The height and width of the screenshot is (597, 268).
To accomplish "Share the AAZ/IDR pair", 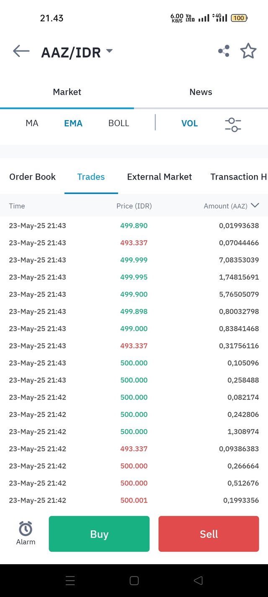I will pyautogui.click(x=224, y=51).
